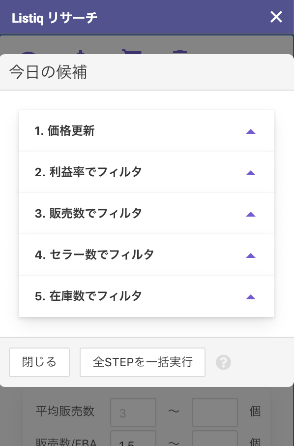The width and height of the screenshot is (294, 446).
Task: Run all steps with 全STEPを一括実行
Action: [143, 362]
